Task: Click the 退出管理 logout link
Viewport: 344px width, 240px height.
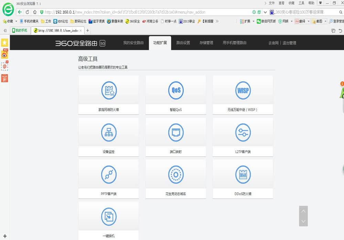Action: click(289, 43)
